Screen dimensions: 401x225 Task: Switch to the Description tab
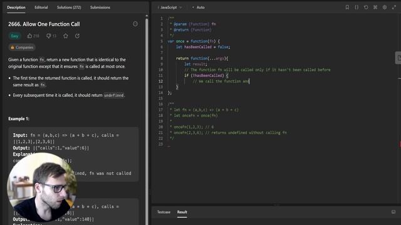pos(16,7)
